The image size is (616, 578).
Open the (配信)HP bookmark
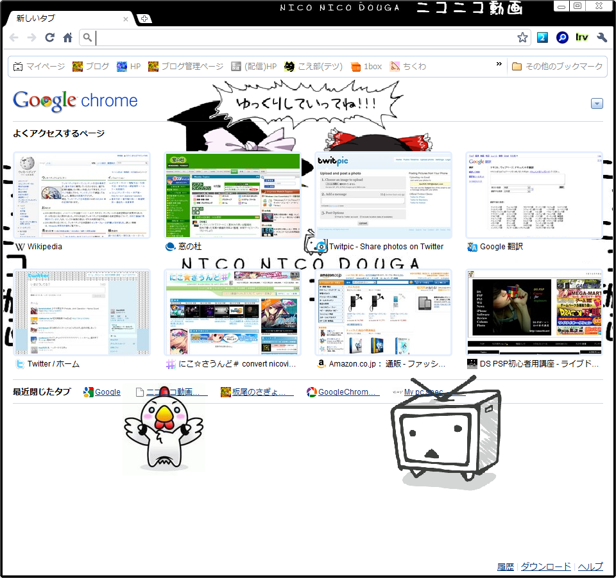tap(254, 66)
